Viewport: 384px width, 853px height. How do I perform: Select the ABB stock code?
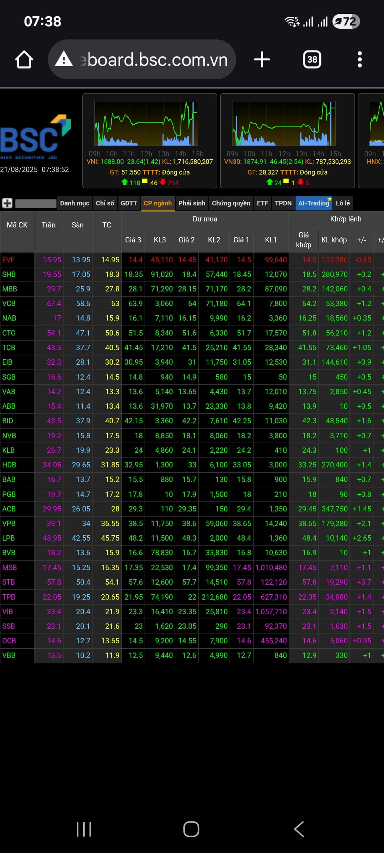tap(9, 406)
